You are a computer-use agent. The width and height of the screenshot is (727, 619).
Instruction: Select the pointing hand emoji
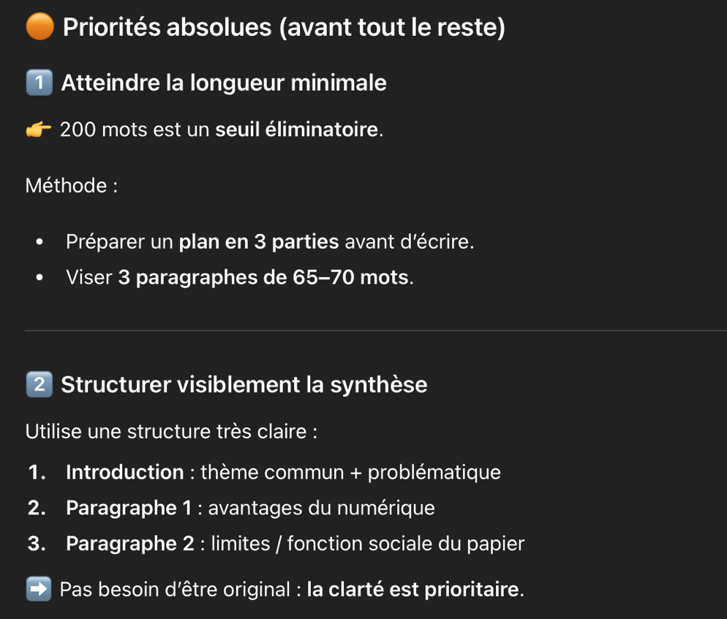pyautogui.click(x=38, y=131)
